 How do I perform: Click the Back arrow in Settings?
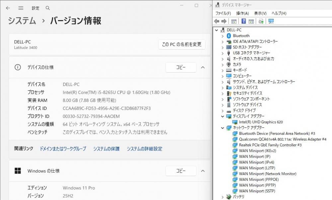8,8
